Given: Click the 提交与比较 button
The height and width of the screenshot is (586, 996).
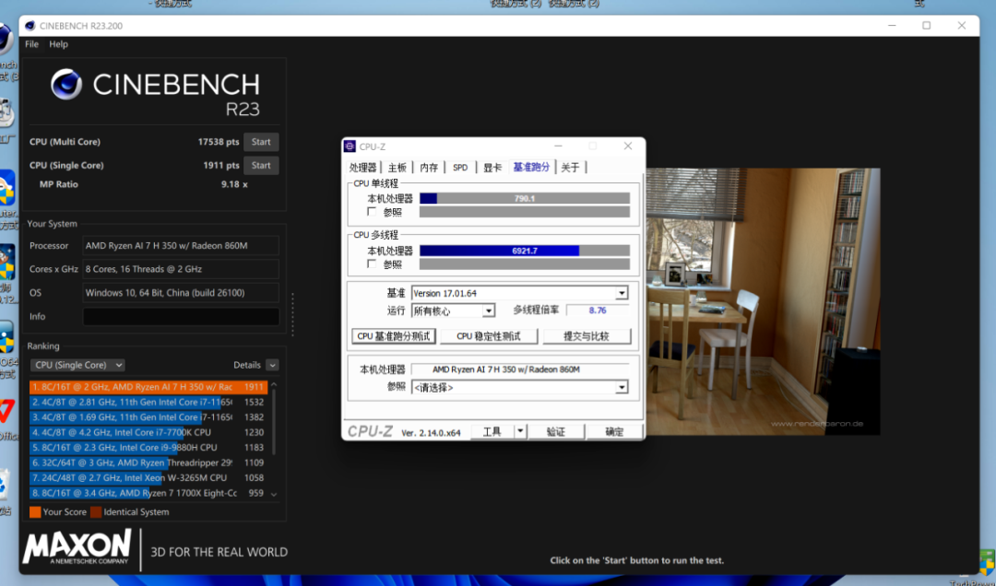Looking at the screenshot, I should (x=587, y=336).
